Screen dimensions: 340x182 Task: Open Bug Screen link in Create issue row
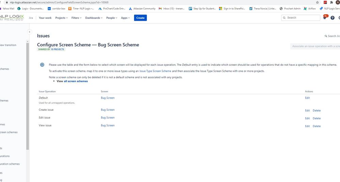(108, 110)
